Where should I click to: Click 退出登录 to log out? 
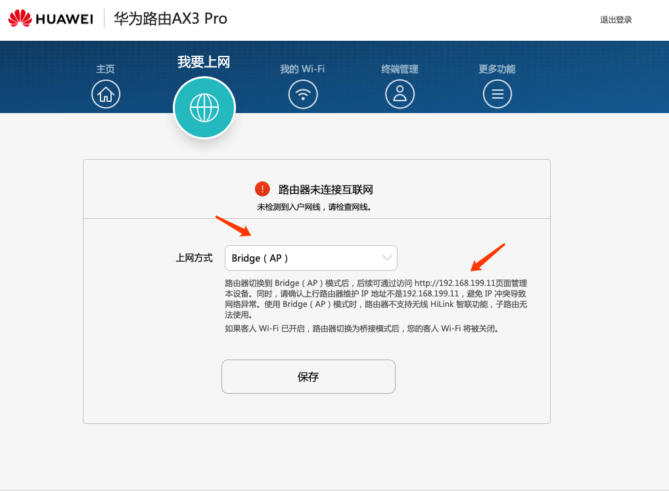point(616,20)
